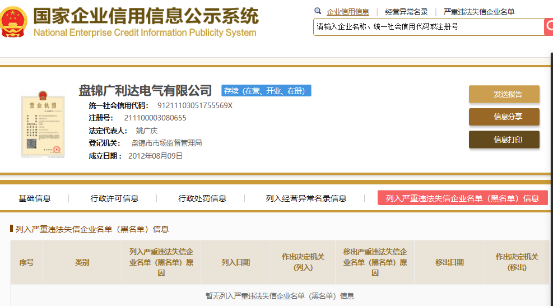The image size is (553, 306).
Task: Click the 序号 column header
Action: coord(26,262)
